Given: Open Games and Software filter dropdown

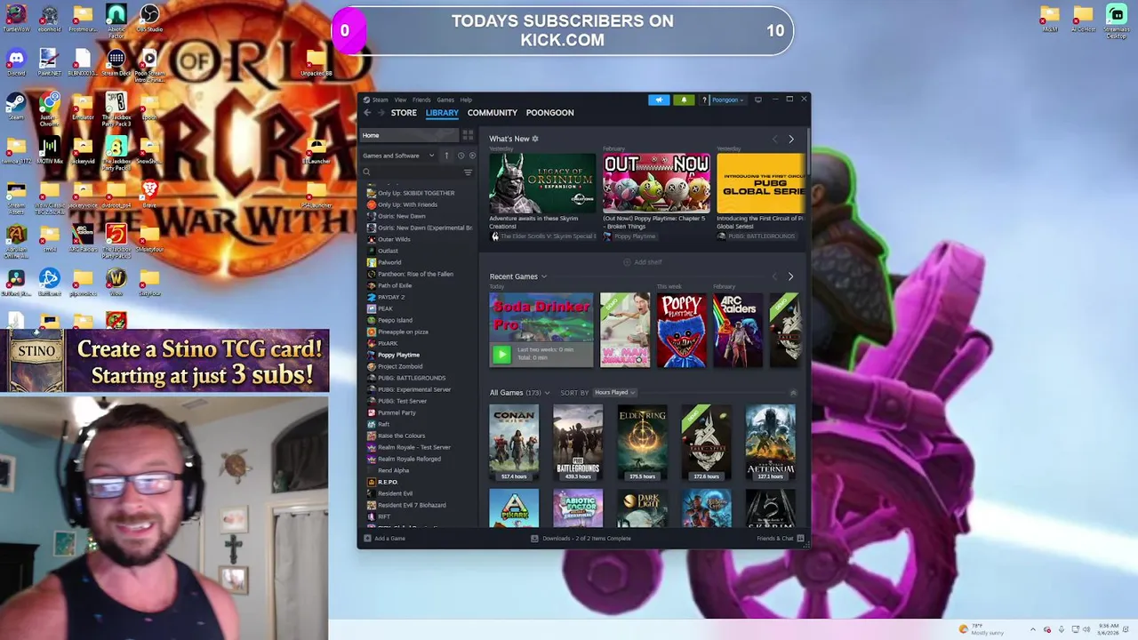Looking at the screenshot, I should [x=398, y=156].
